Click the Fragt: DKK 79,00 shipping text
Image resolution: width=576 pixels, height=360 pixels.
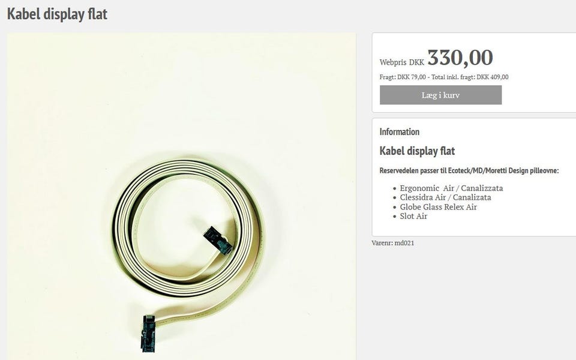click(403, 77)
